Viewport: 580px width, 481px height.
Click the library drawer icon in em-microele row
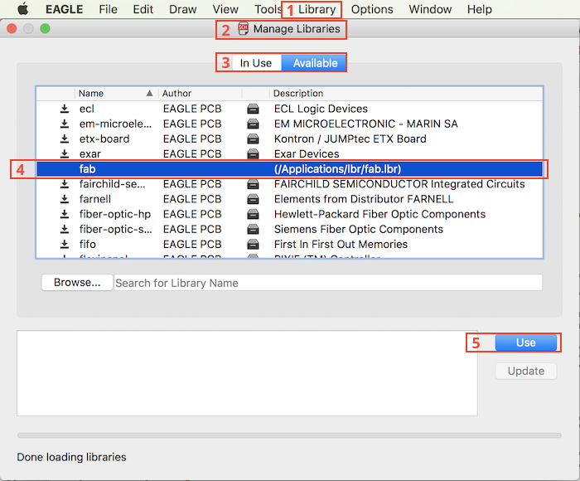[253, 124]
